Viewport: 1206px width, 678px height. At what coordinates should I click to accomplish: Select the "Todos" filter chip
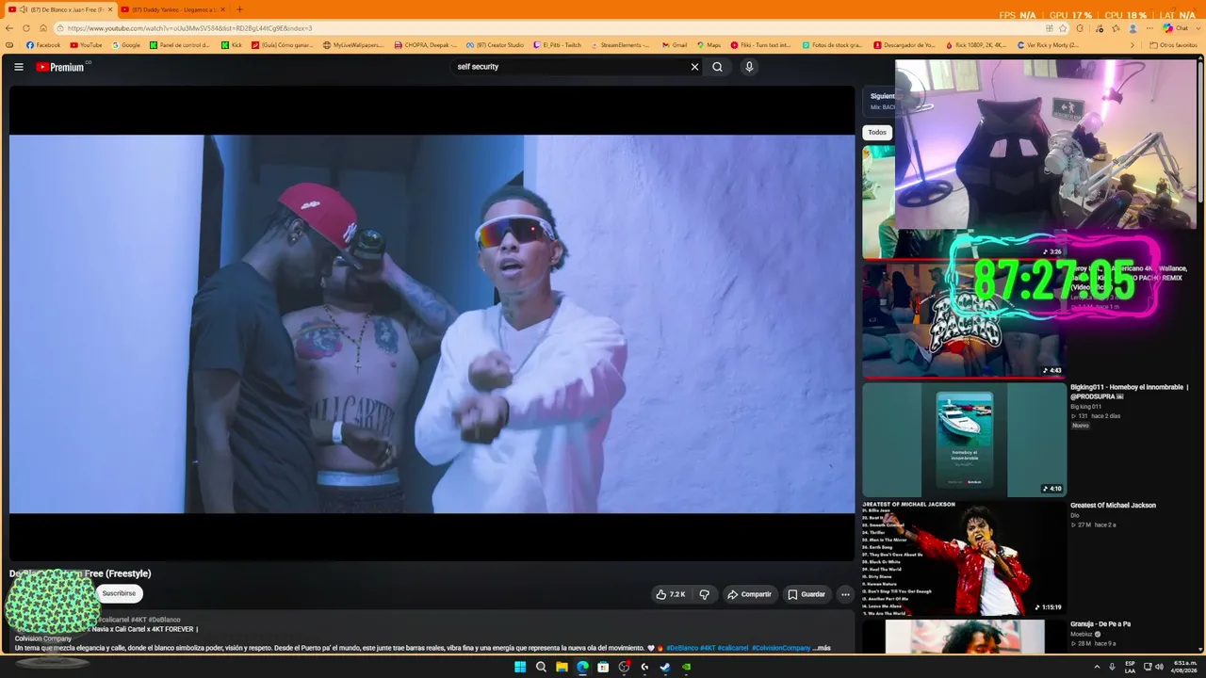(x=877, y=133)
